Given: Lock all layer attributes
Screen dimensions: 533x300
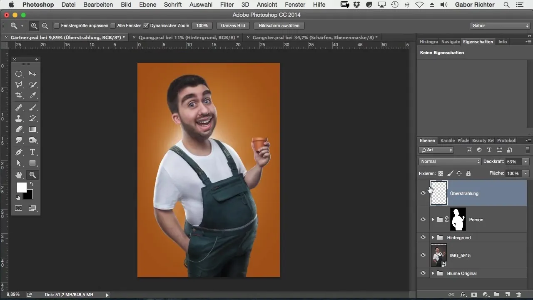Looking at the screenshot, I should point(468,173).
